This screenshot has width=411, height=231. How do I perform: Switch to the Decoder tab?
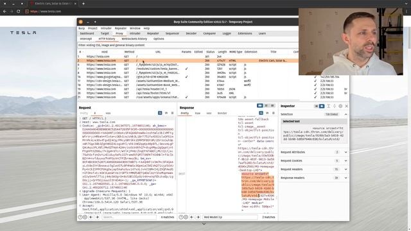click(x=191, y=33)
